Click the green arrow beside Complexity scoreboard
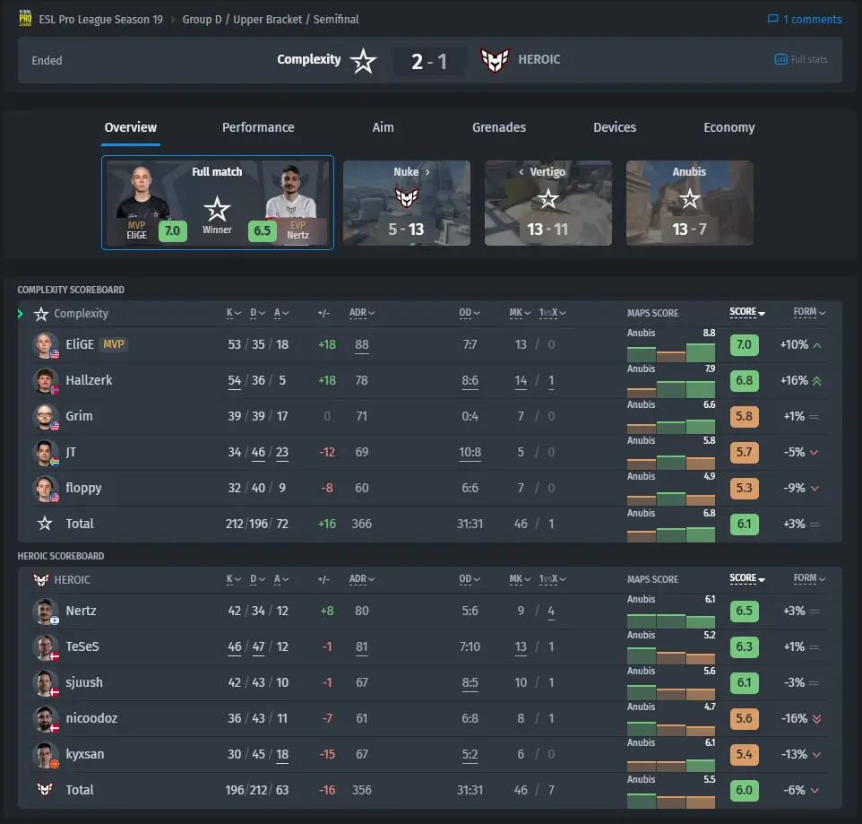This screenshot has height=824, width=862. 21,314
